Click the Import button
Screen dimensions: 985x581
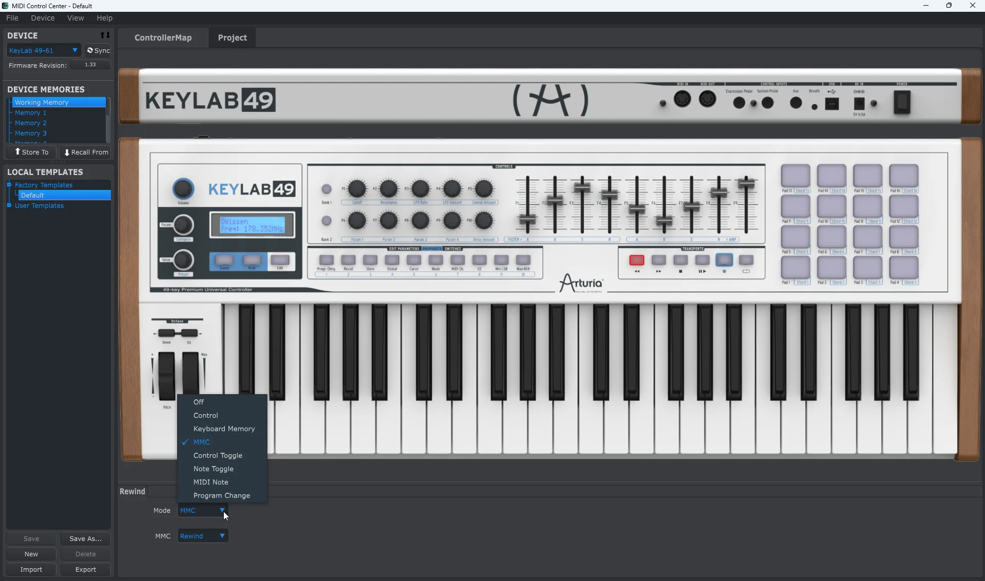31,569
